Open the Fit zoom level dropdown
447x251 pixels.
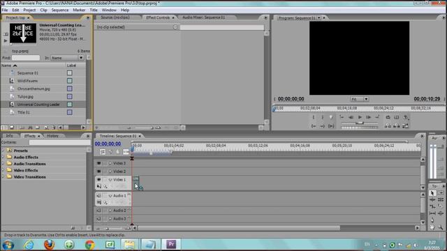[359, 99]
